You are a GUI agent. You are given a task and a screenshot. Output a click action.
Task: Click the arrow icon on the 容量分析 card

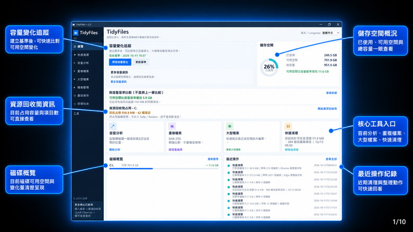[x=113, y=126]
